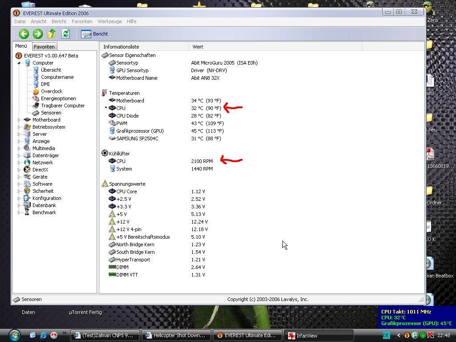This screenshot has width=456, height=342.
Task: Open the Werkzeuge menu
Action: (110, 21)
